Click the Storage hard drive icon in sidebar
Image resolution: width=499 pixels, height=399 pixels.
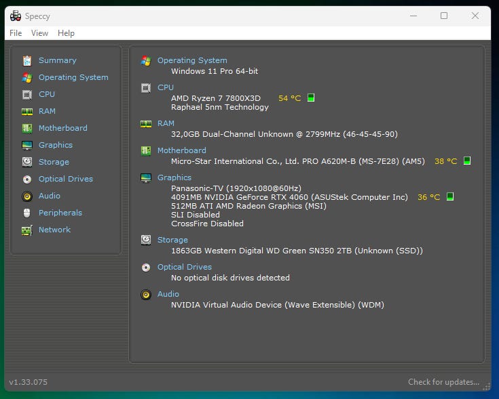[x=27, y=162]
